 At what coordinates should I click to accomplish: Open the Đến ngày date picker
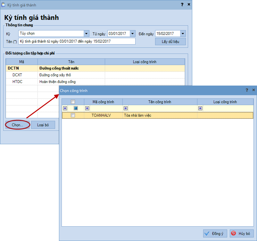[x=183, y=34]
